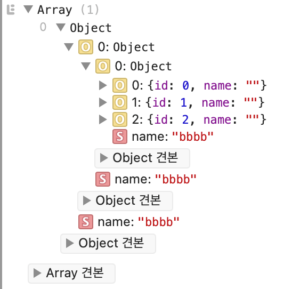Screen dimensions: 292x289
Task: Click the deepest-nested "bbbb" string value
Action: [x=193, y=137]
